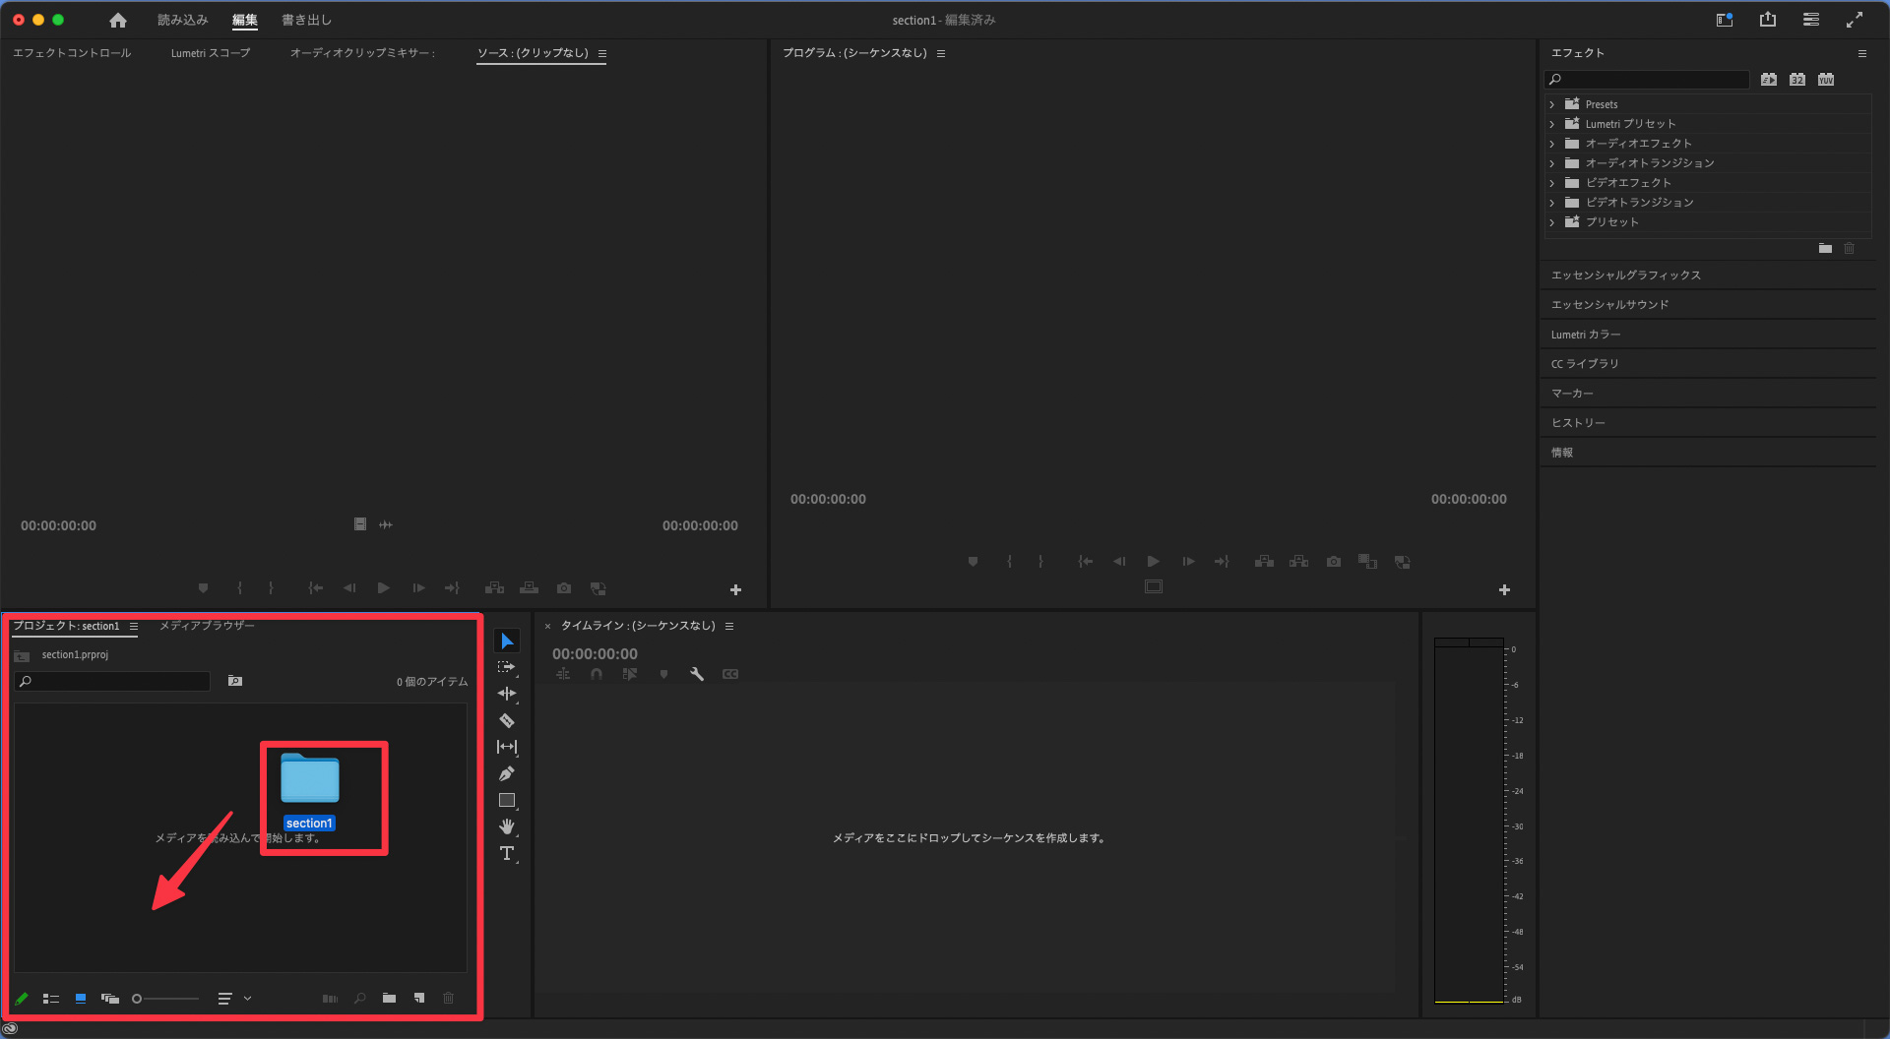Switch to メディアブラウザー tab
The image size is (1890, 1039).
pyautogui.click(x=207, y=626)
